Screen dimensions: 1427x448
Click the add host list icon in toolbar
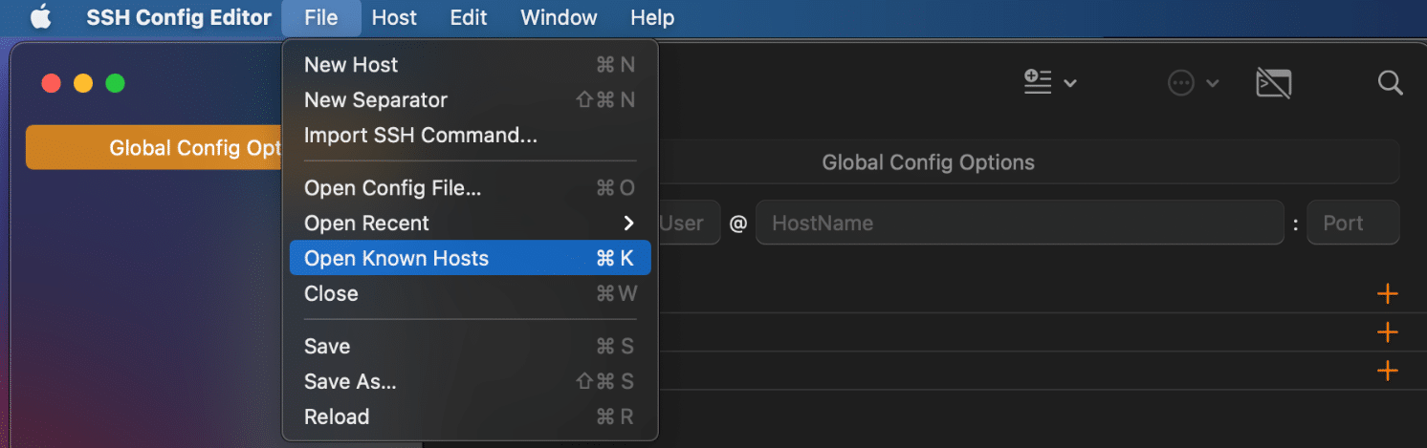[x=1038, y=83]
